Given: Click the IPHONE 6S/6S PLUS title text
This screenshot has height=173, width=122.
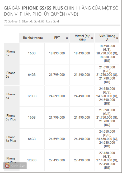Looking at the screenshot, I should coord(42,8).
